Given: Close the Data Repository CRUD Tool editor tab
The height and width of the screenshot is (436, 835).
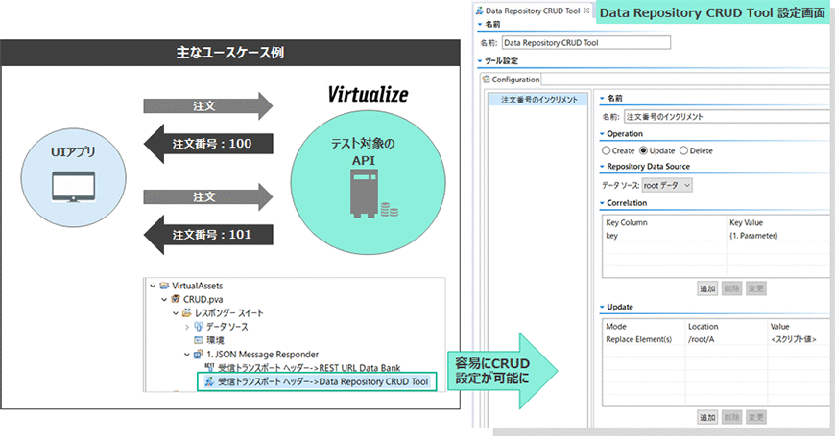Looking at the screenshot, I should tap(586, 11).
